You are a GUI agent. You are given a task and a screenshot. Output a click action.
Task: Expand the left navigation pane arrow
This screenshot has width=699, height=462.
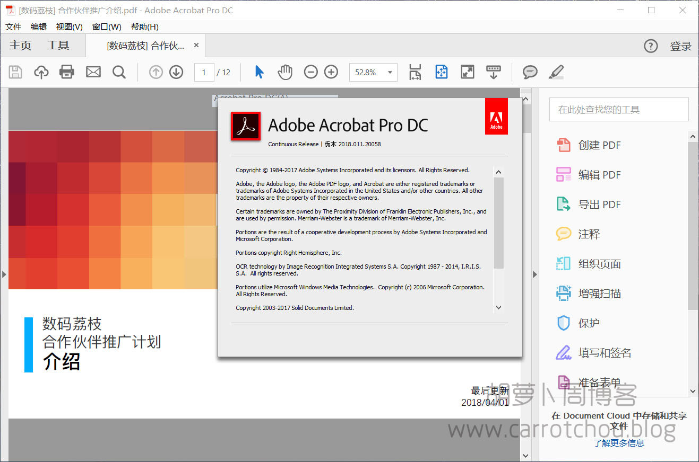[x=4, y=274]
